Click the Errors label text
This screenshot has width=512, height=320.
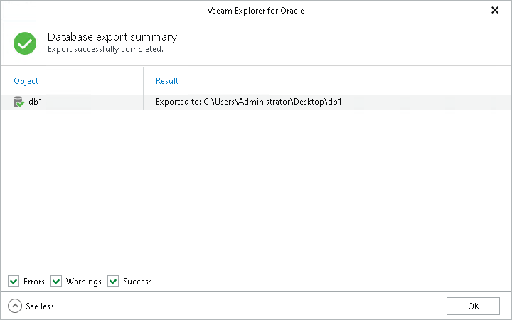point(33,282)
